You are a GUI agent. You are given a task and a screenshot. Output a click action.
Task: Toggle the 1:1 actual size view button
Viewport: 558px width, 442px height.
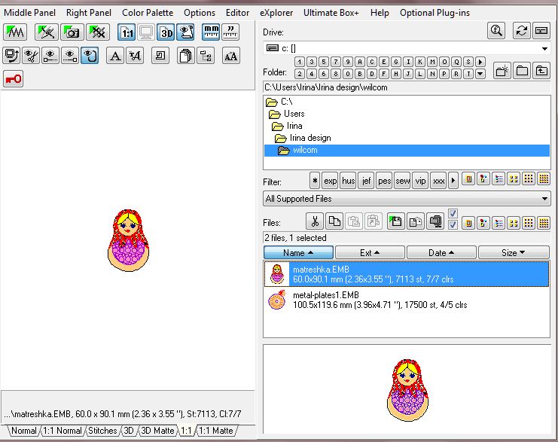coord(127,32)
